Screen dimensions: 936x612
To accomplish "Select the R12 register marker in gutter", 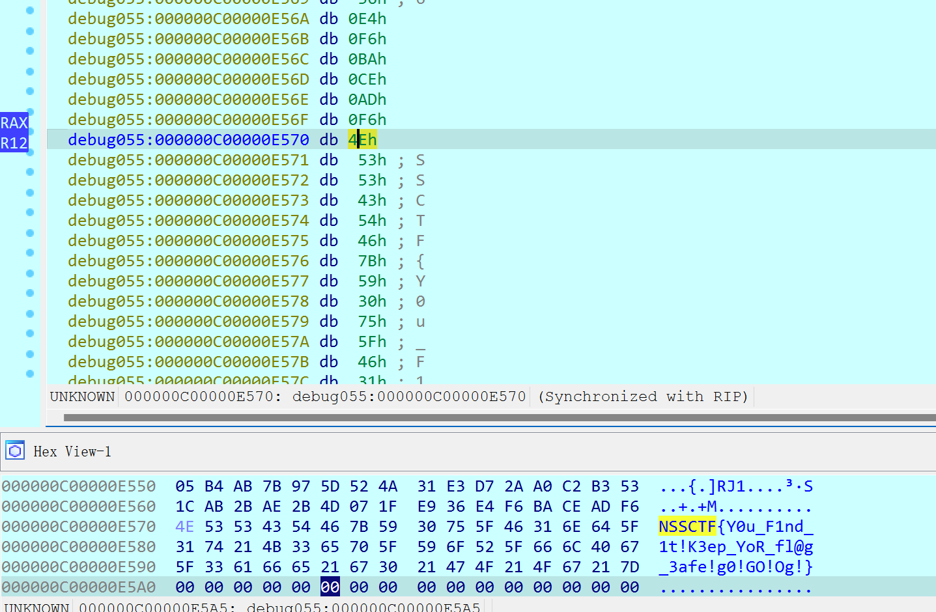I will click(x=14, y=143).
